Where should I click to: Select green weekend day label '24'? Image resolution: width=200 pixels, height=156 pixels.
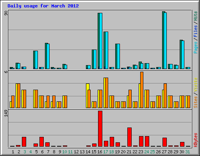[x=146, y=152]
